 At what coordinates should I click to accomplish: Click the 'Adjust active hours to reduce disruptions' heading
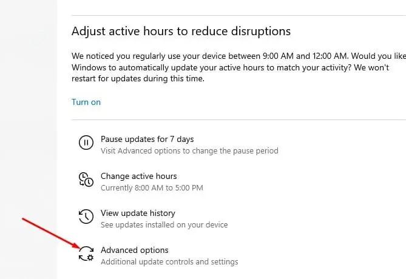pos(181,32)
